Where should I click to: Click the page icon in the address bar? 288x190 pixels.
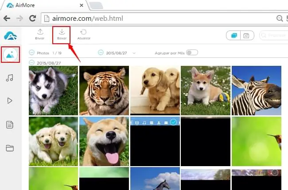tap(47, 18)
